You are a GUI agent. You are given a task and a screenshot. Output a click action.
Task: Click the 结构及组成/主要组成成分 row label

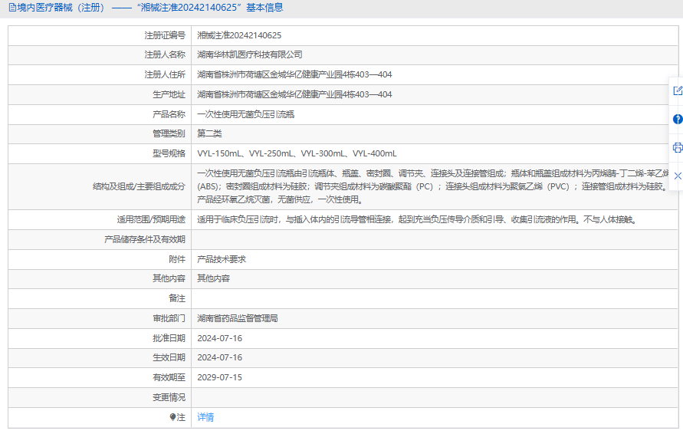tap(139, 186)
